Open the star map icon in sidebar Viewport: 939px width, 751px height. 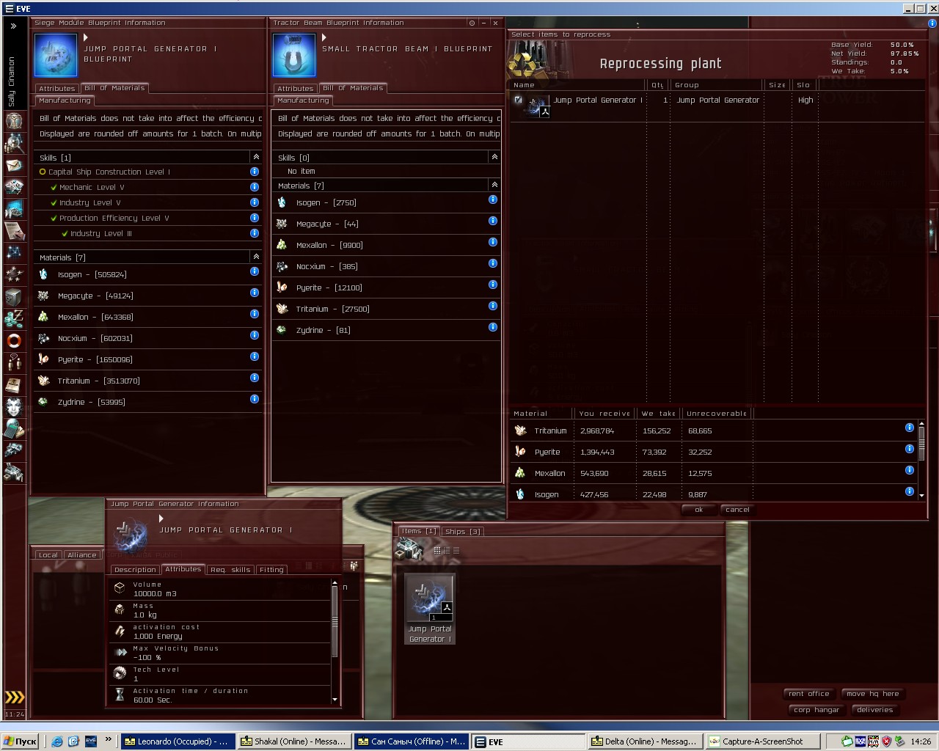14,253
